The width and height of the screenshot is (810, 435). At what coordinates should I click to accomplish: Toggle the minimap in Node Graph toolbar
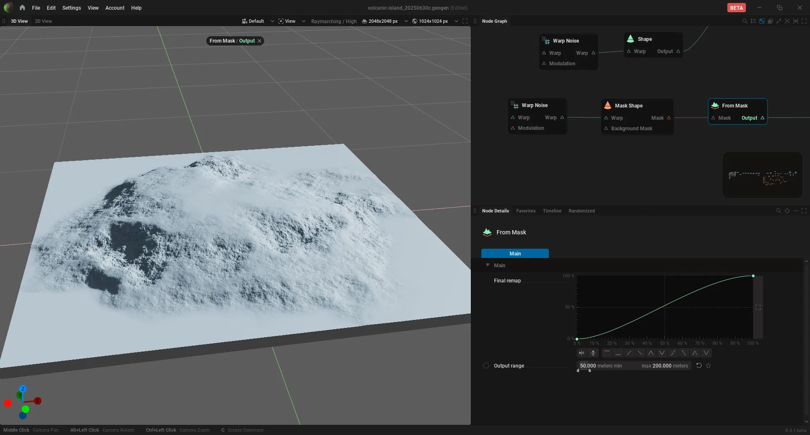(x=762, y=21)
